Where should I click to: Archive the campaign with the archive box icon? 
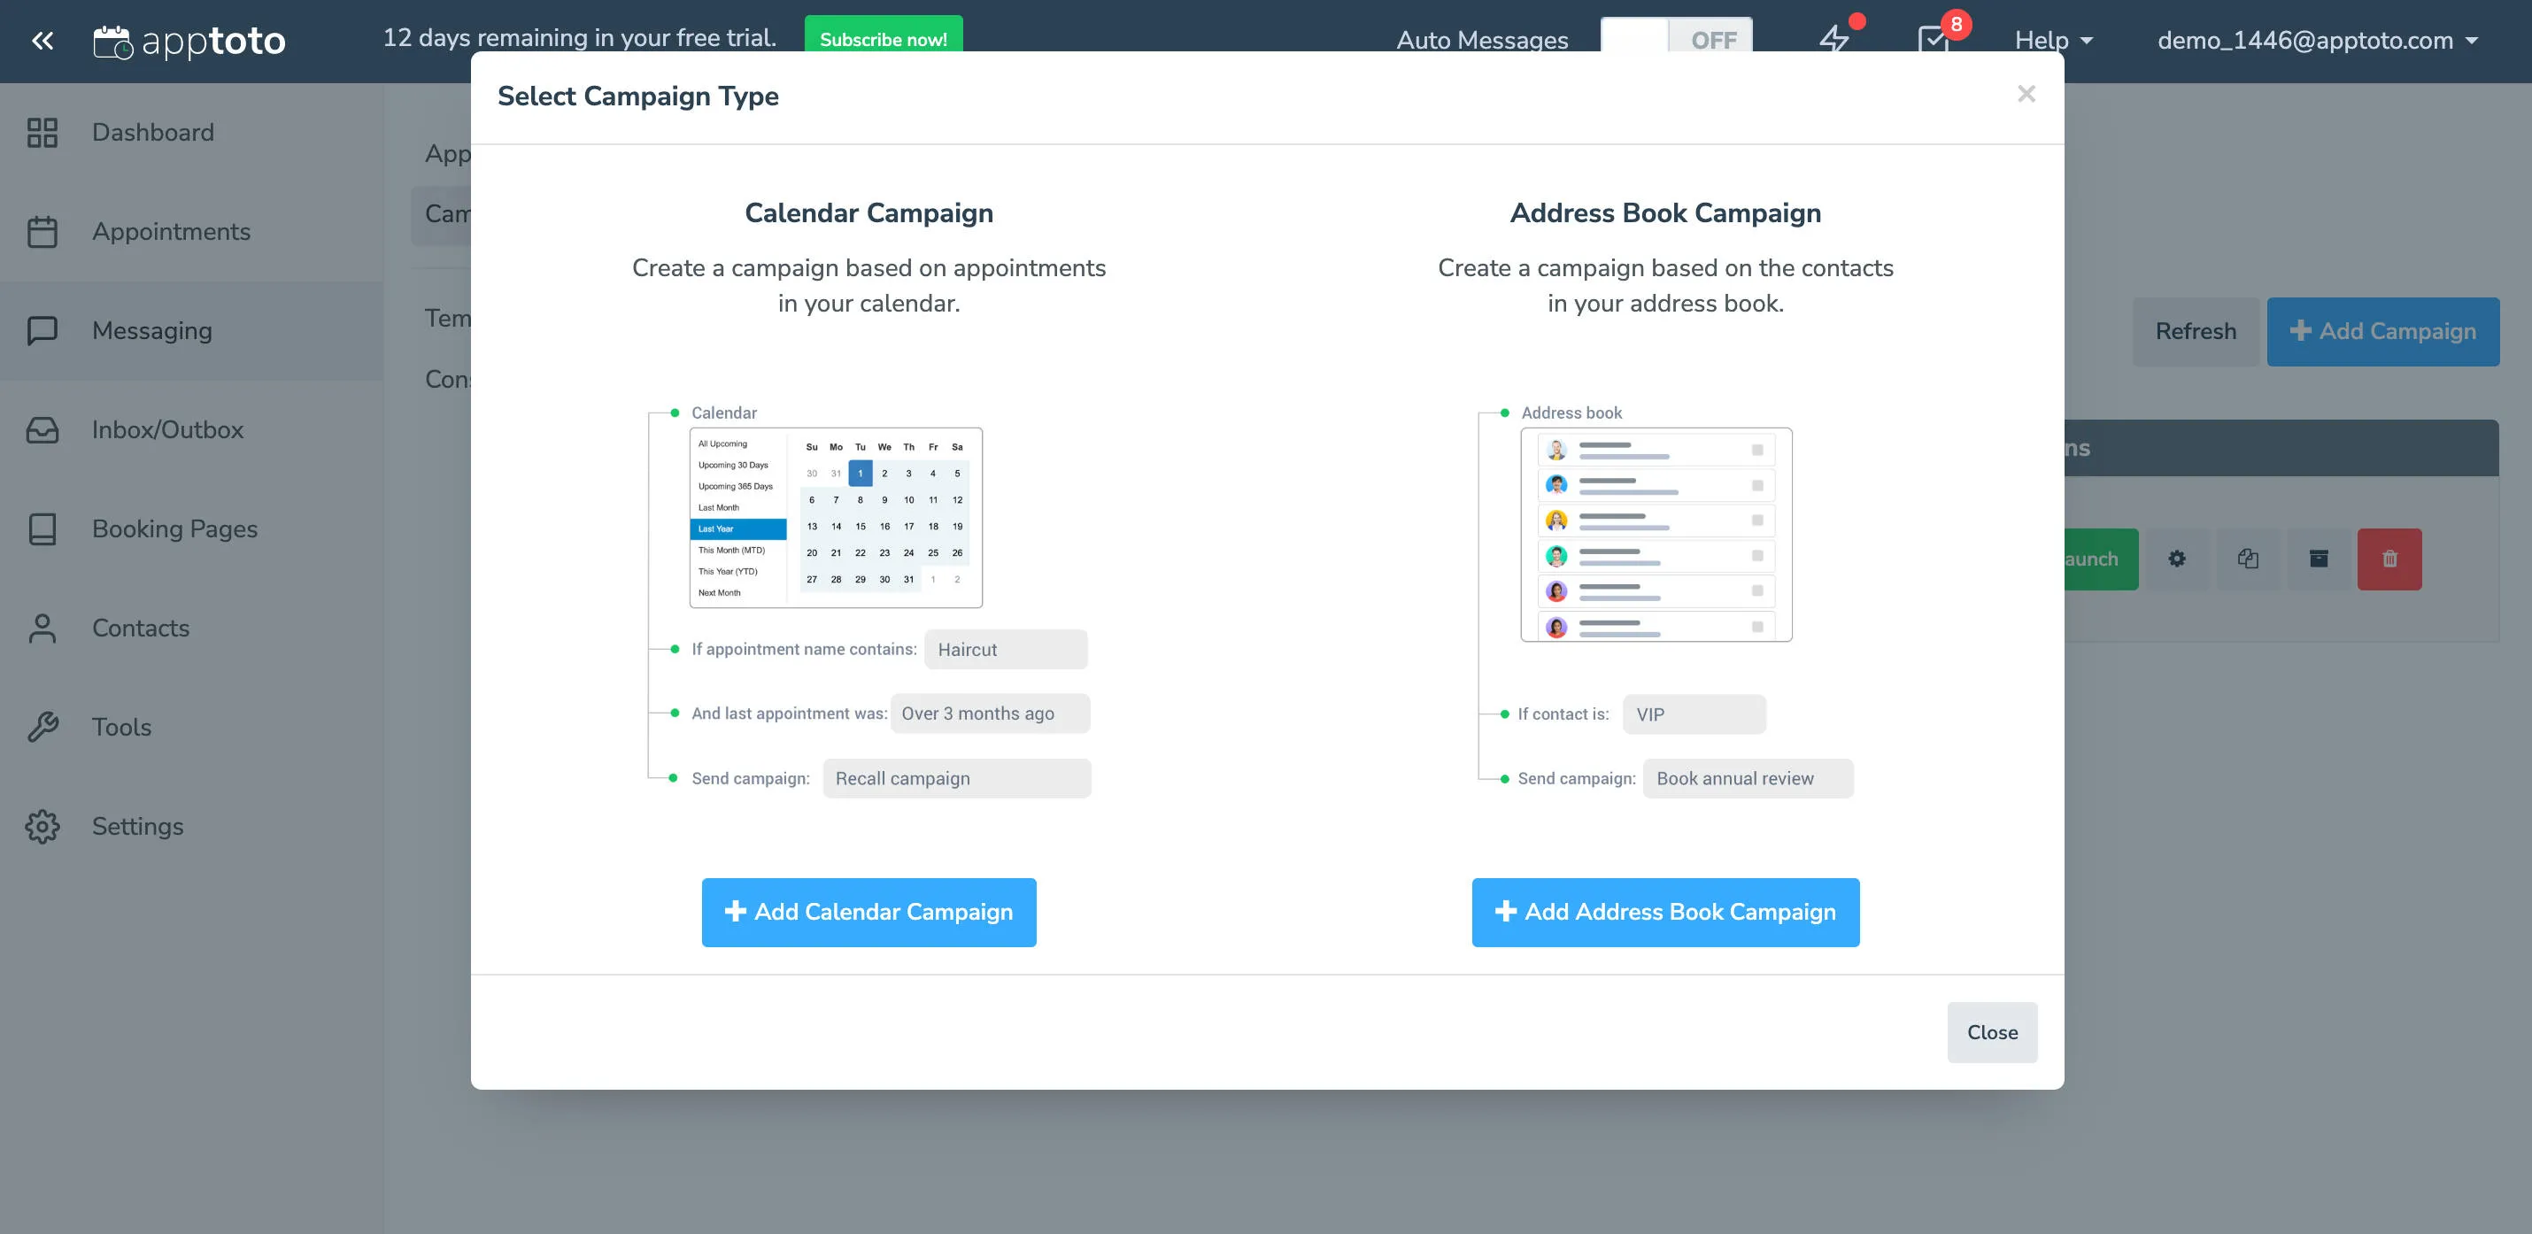[x=2319, y=558]
